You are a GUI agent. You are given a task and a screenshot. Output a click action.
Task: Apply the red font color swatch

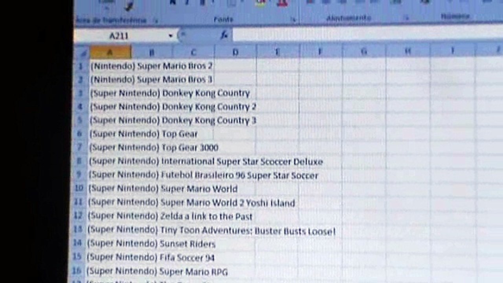point(281,3)
